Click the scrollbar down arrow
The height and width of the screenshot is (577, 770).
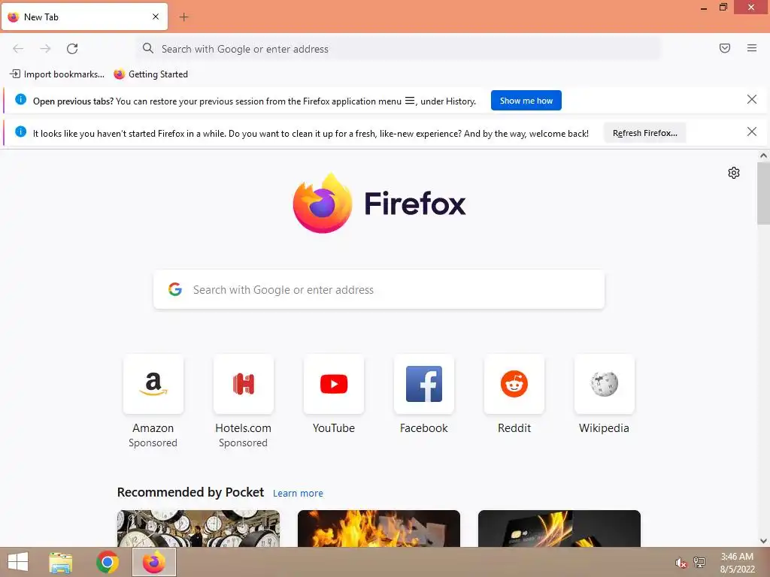pos(764,541)
